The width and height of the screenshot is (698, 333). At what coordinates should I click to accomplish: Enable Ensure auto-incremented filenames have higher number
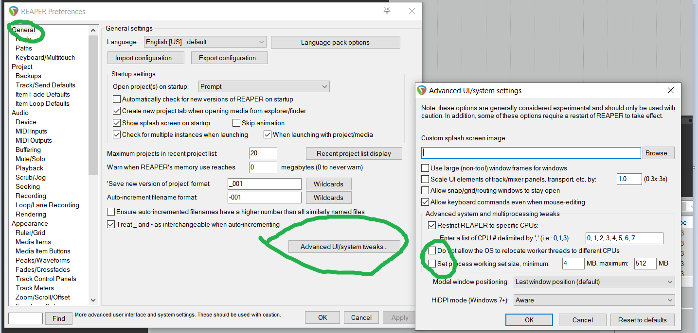pos(111,212)
